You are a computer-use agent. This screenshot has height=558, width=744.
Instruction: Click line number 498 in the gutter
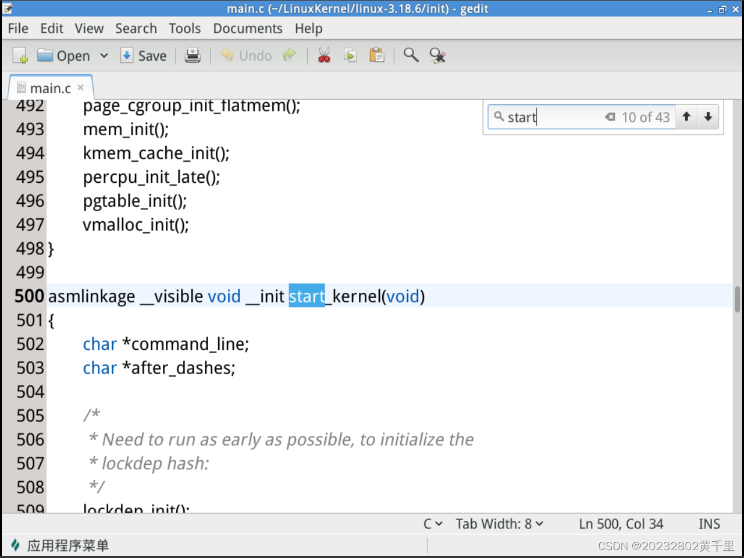coord(30,248)
